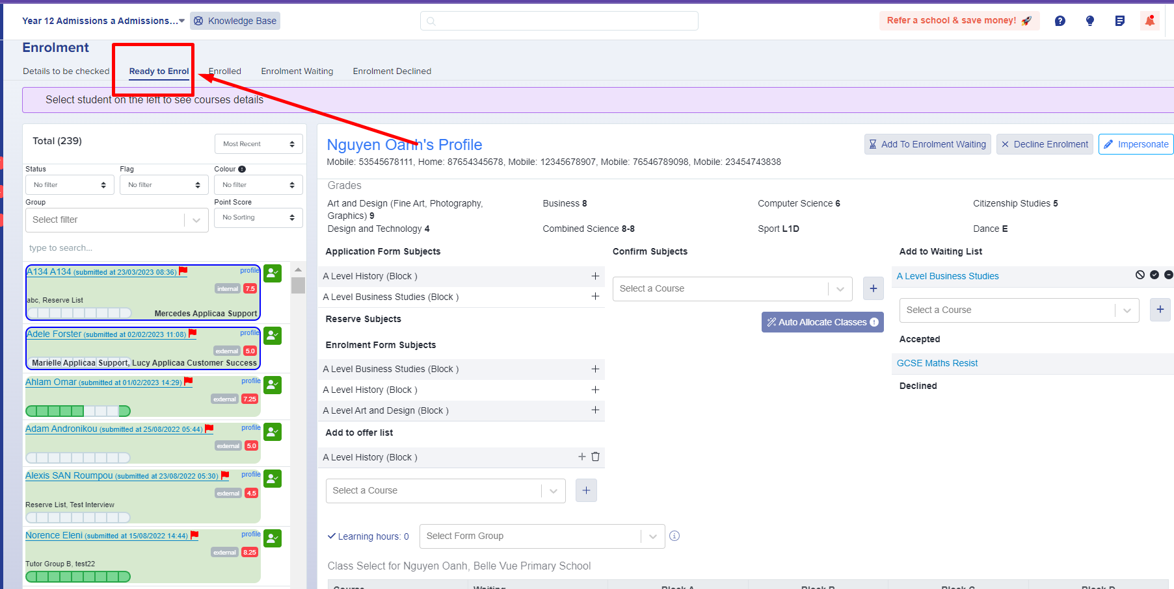Click Auto Allocate Classes button
Viewport: 1174px width, 589px height.
click(823, 322)
